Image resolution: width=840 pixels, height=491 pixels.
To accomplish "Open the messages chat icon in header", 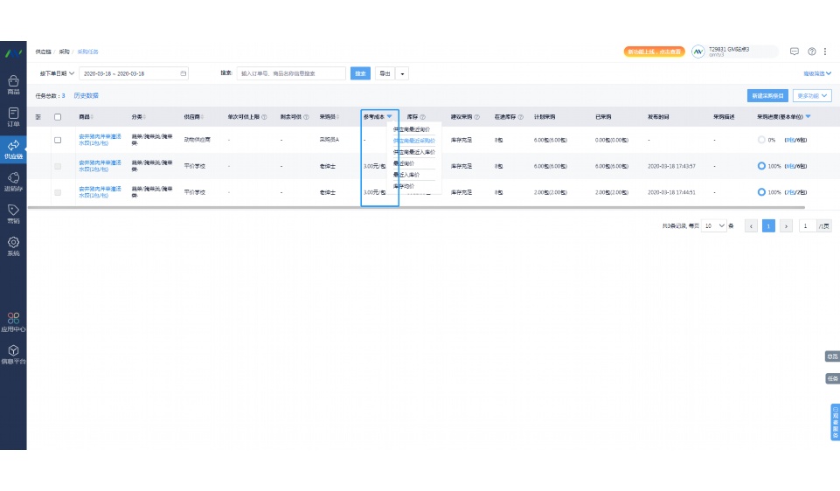I will pyautogui.click(x=795, y=52).
